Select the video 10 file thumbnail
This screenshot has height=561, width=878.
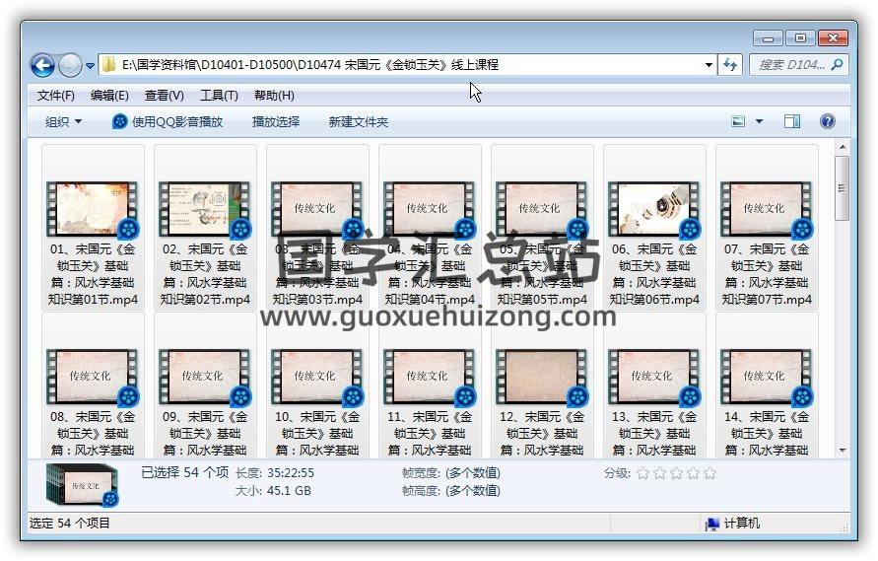coord(317,377)
